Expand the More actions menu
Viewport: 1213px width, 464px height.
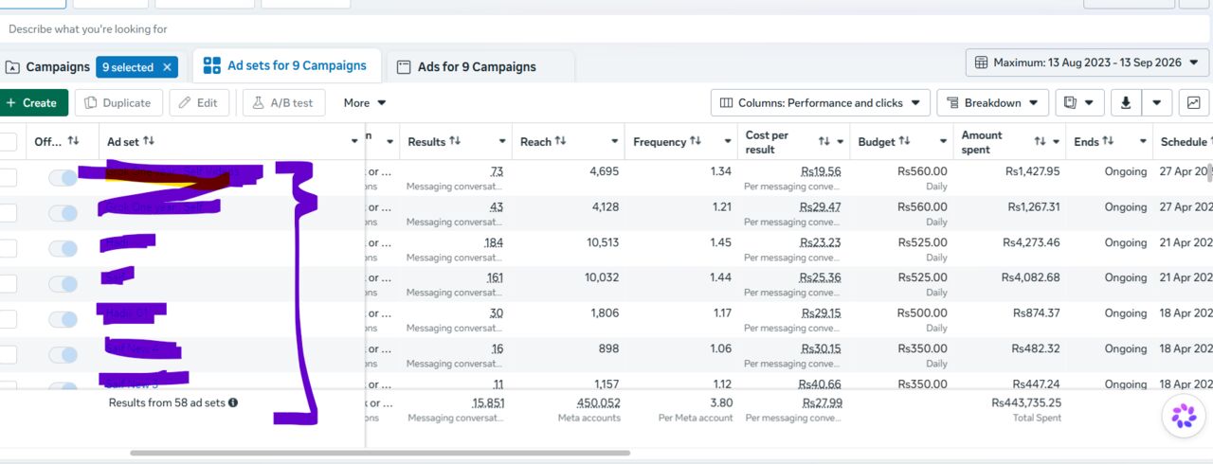click(365, 102)
